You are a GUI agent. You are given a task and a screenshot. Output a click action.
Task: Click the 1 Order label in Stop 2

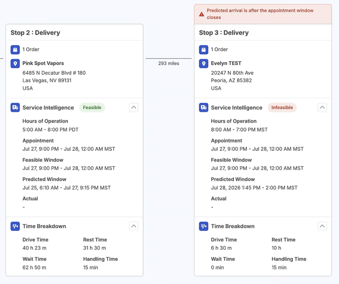pyautogui.click(x=31, y=50)
